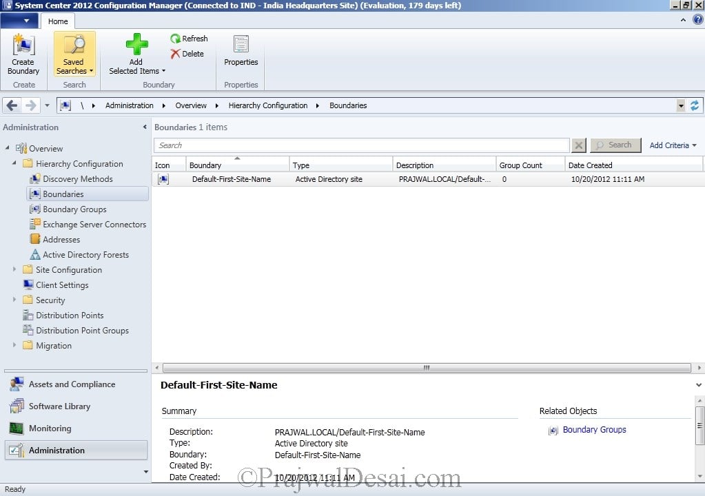Viewport: 705px width, 496px height.
Task: Clear search with the X button
Action: pyautogui.click(x=579, y=145)
